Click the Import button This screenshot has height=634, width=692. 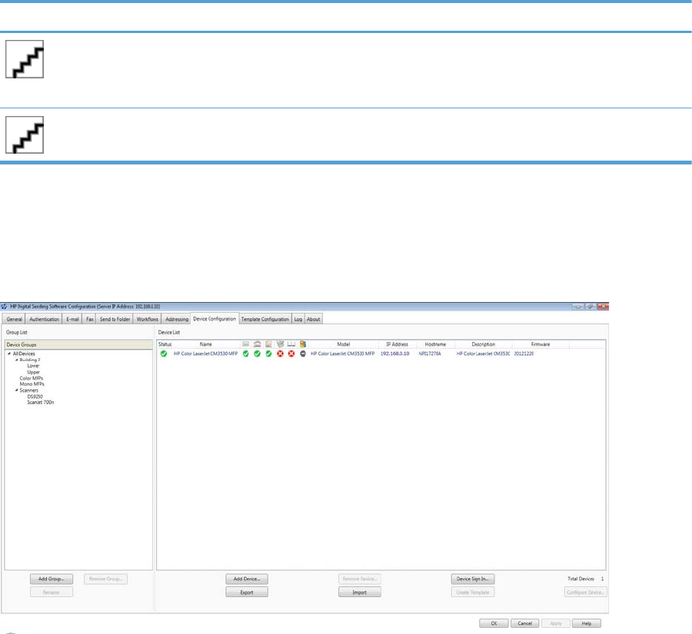360,593
